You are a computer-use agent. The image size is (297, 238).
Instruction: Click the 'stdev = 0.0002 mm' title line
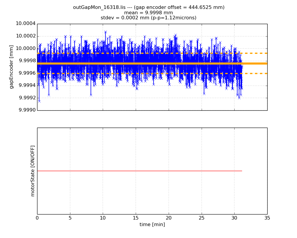click(x=148, y=18)
